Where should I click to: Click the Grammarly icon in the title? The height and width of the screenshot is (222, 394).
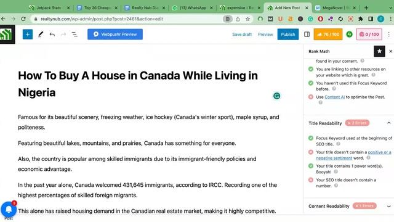276,96
